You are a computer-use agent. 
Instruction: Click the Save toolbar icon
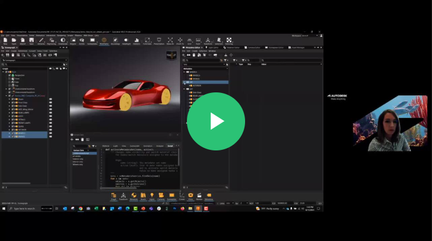point(31,41)
